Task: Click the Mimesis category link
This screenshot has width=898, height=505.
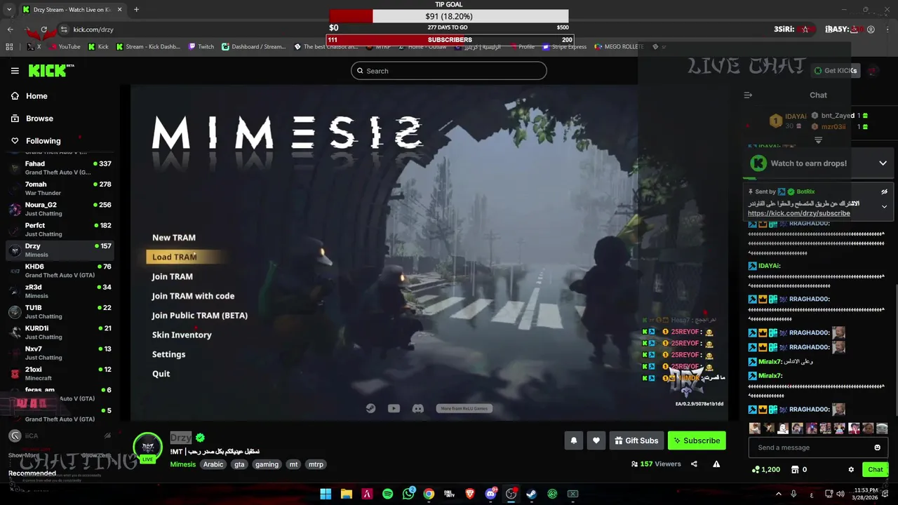Action: click(183, 464)
